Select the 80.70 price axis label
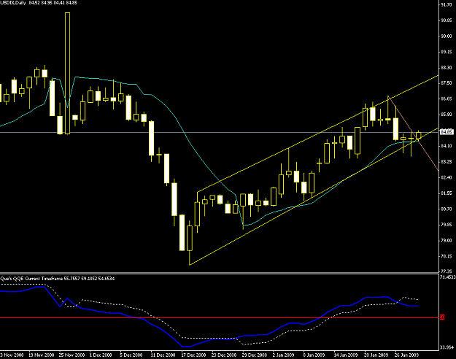456x359 pixels. pos(447,209)
